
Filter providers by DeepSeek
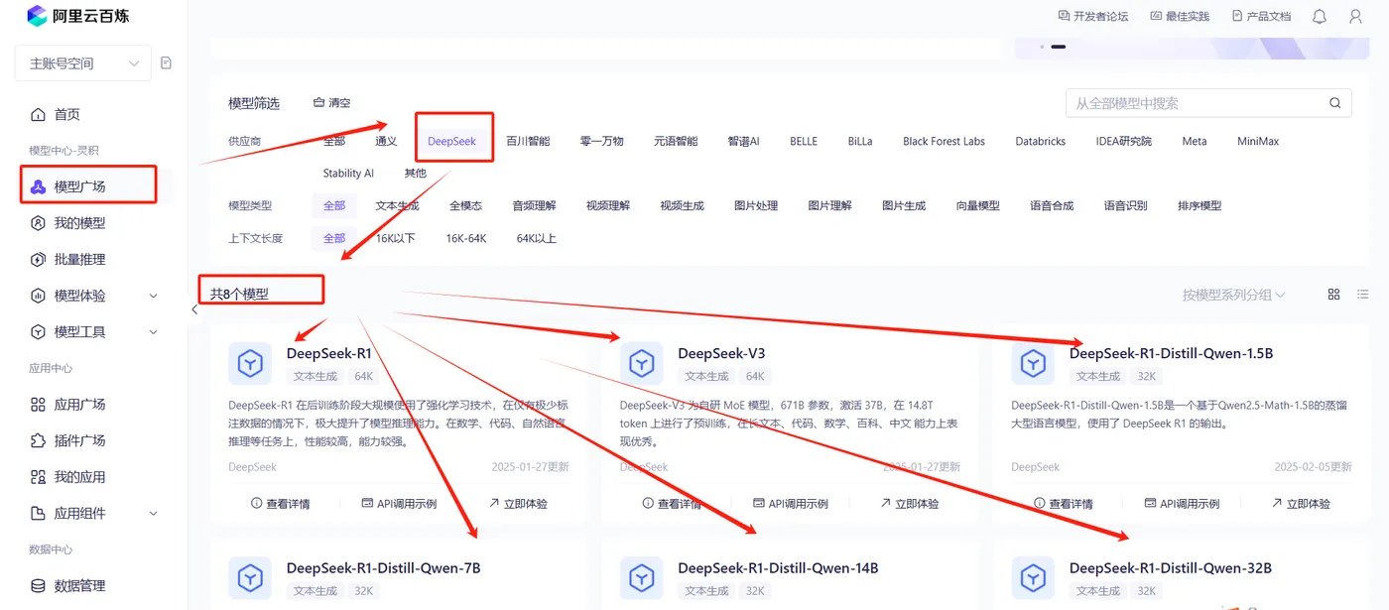pyautogui.click(x=451, y=142)
